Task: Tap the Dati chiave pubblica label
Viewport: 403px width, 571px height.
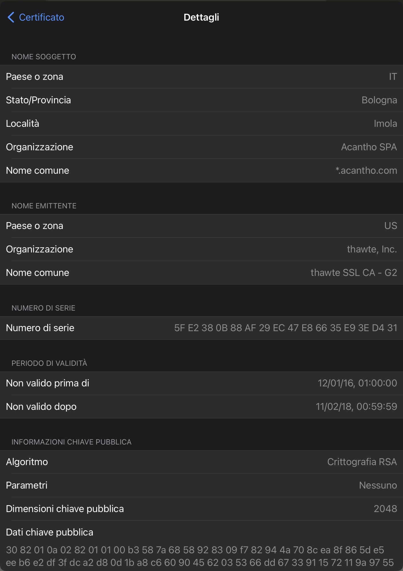Action: point(50,532)
